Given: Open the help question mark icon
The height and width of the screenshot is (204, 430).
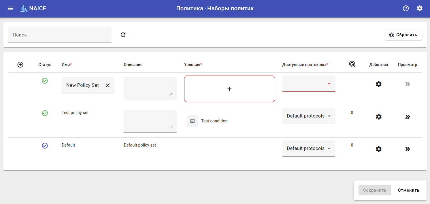Looking at the screenshot, I should 406,8.
